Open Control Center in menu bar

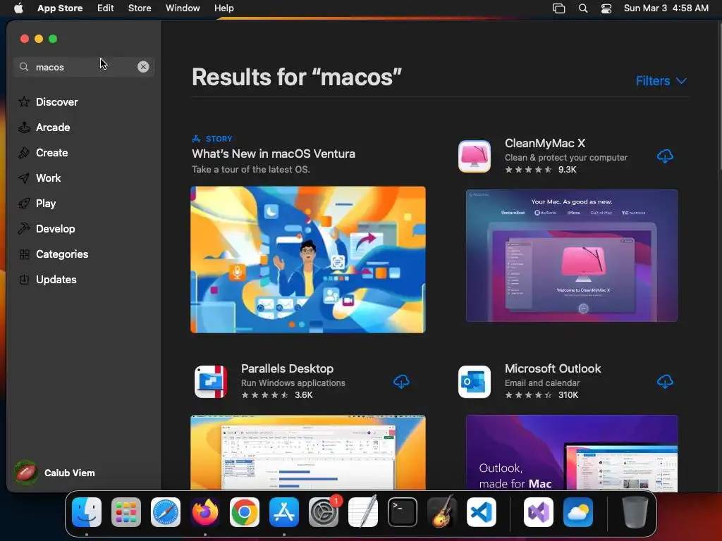[606, 8]
